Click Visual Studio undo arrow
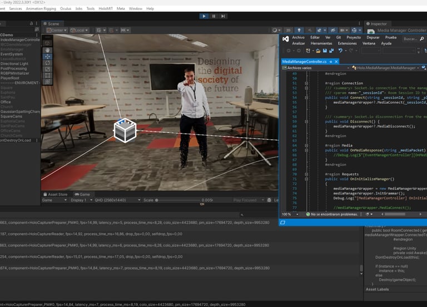 pos(340,51)
